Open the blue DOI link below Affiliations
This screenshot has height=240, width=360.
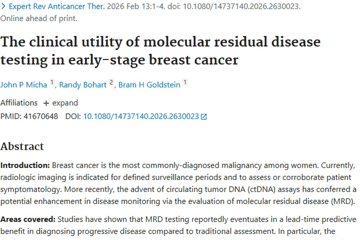141,116
